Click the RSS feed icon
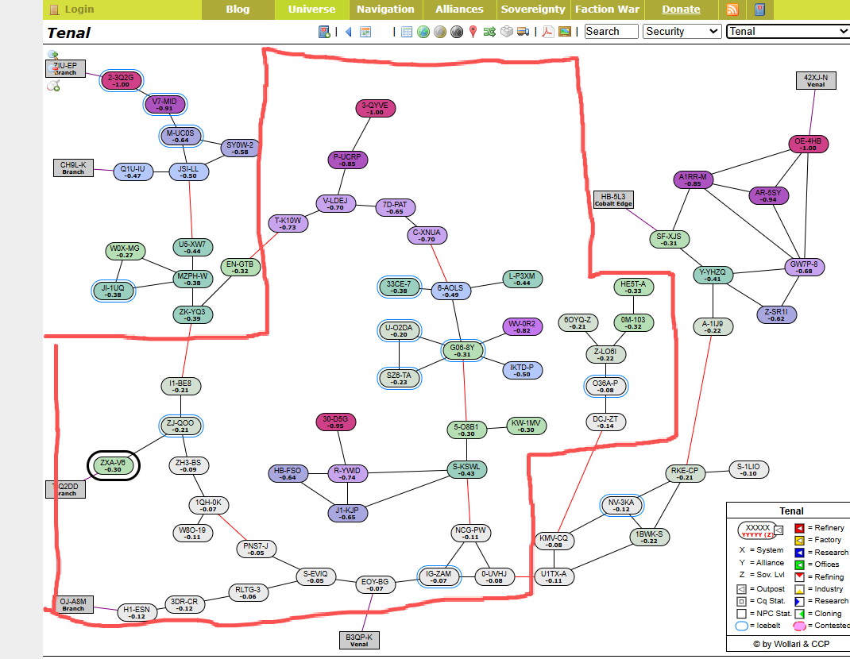The width and height of the screenshot is (850, 659). pos(732,10)
